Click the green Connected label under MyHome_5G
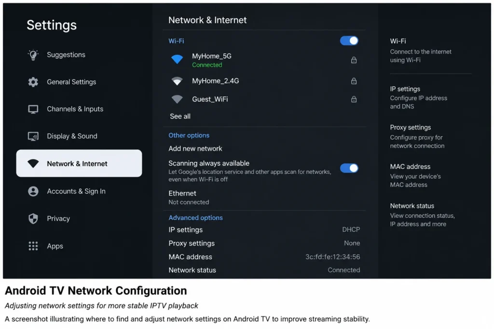Image resolution: width=494 pixels, height=329 pixels. click(207, 65)
